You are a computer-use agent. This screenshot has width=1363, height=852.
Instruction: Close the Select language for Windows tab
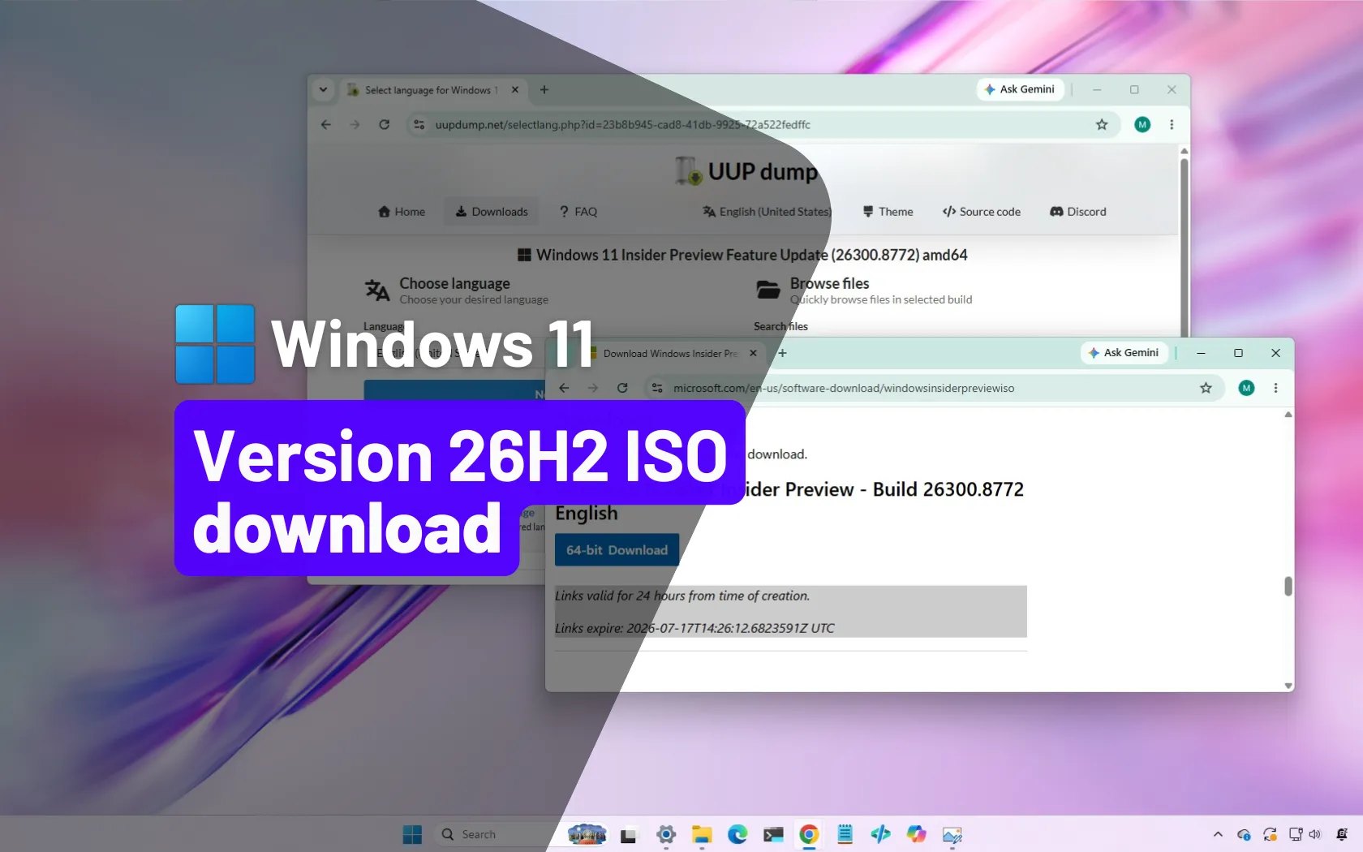515,89
